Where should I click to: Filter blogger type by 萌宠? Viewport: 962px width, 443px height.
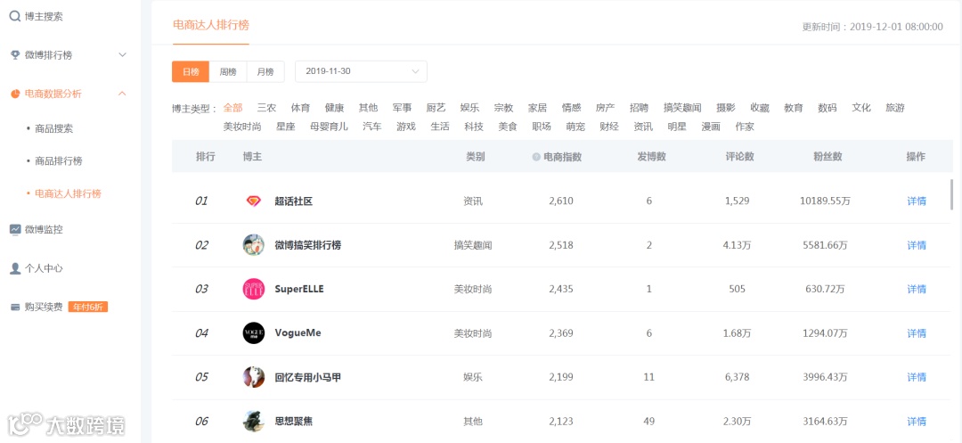coord(575,127)
